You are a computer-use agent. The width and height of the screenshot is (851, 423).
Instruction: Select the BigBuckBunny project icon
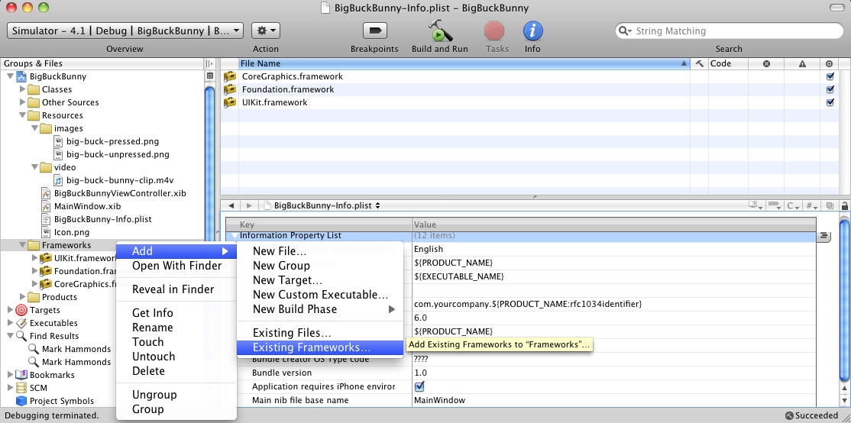pos(22,76)
